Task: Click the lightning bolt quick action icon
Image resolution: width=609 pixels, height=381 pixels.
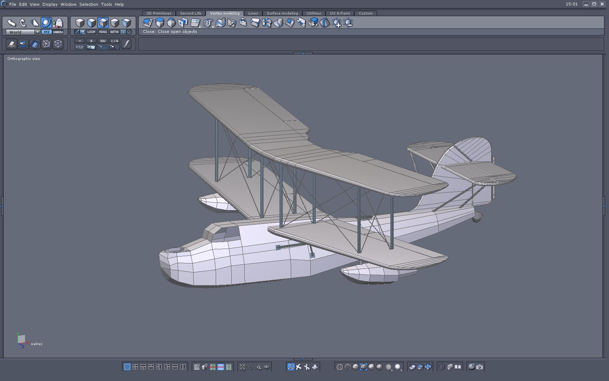Action: click(x=126, y=44)
